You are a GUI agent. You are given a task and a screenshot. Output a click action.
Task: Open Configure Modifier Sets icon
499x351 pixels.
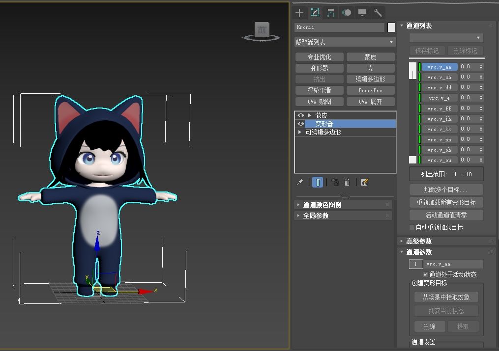pos(364,182)
